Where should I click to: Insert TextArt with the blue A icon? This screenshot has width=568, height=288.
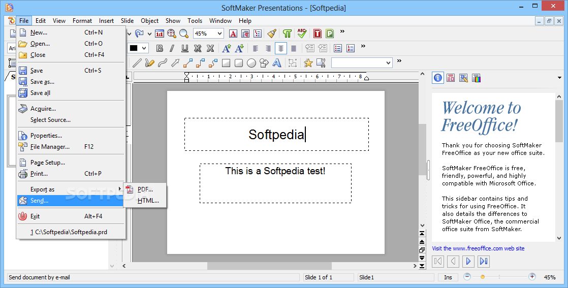pyautogui.click(x=277, y=63)
